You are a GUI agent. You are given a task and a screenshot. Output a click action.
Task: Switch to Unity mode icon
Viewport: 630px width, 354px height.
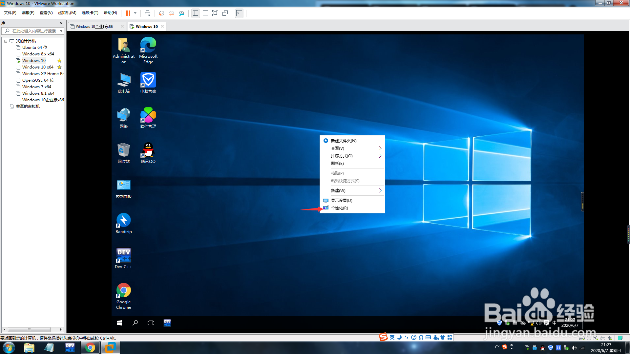(x=225, y=13)
